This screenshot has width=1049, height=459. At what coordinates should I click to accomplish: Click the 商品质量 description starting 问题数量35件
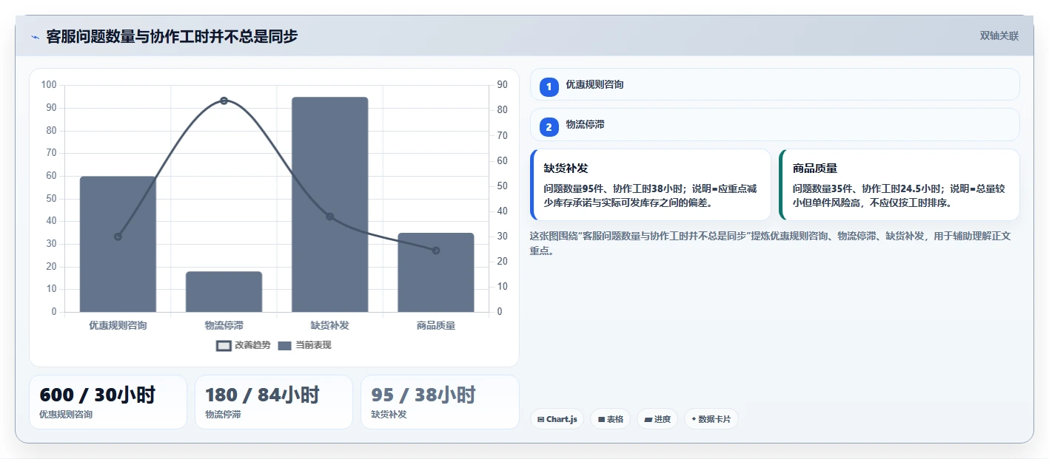899,196
